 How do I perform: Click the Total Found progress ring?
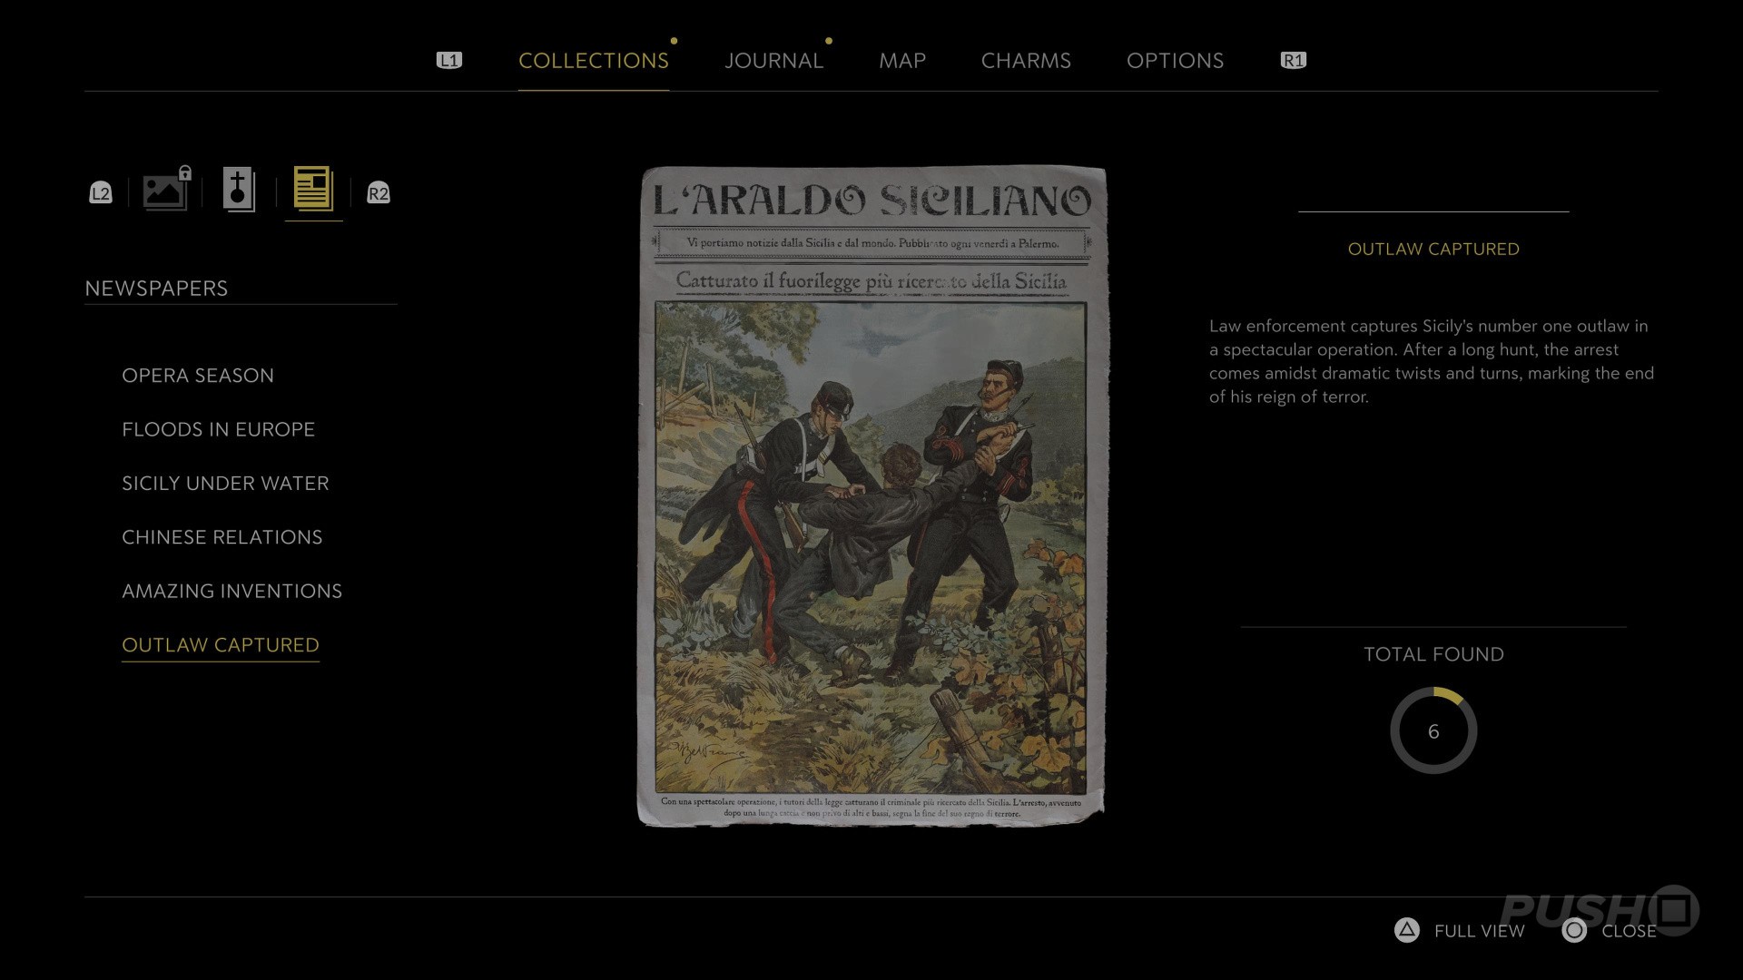tap(1433, 730)
